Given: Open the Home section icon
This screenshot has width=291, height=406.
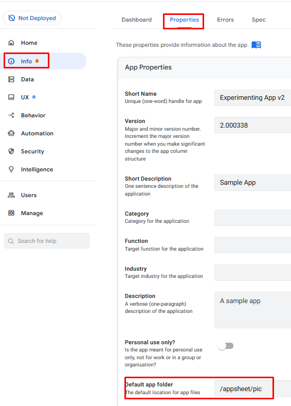Looking at the screenshot, I should point(11,43).
